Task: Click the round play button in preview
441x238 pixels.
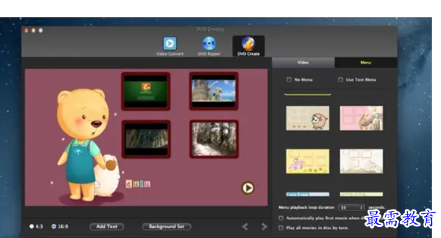Action: click(x=248, y=188)
